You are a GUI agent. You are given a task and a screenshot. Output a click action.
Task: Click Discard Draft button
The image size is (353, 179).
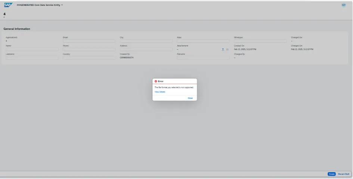click(x=343, y=174)
